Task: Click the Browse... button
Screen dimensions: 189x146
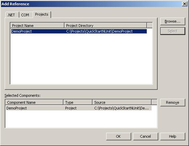Action: point(173,21)
